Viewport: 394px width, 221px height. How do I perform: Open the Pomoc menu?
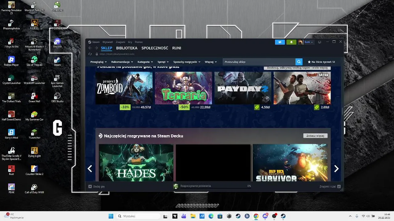point(139,42)
